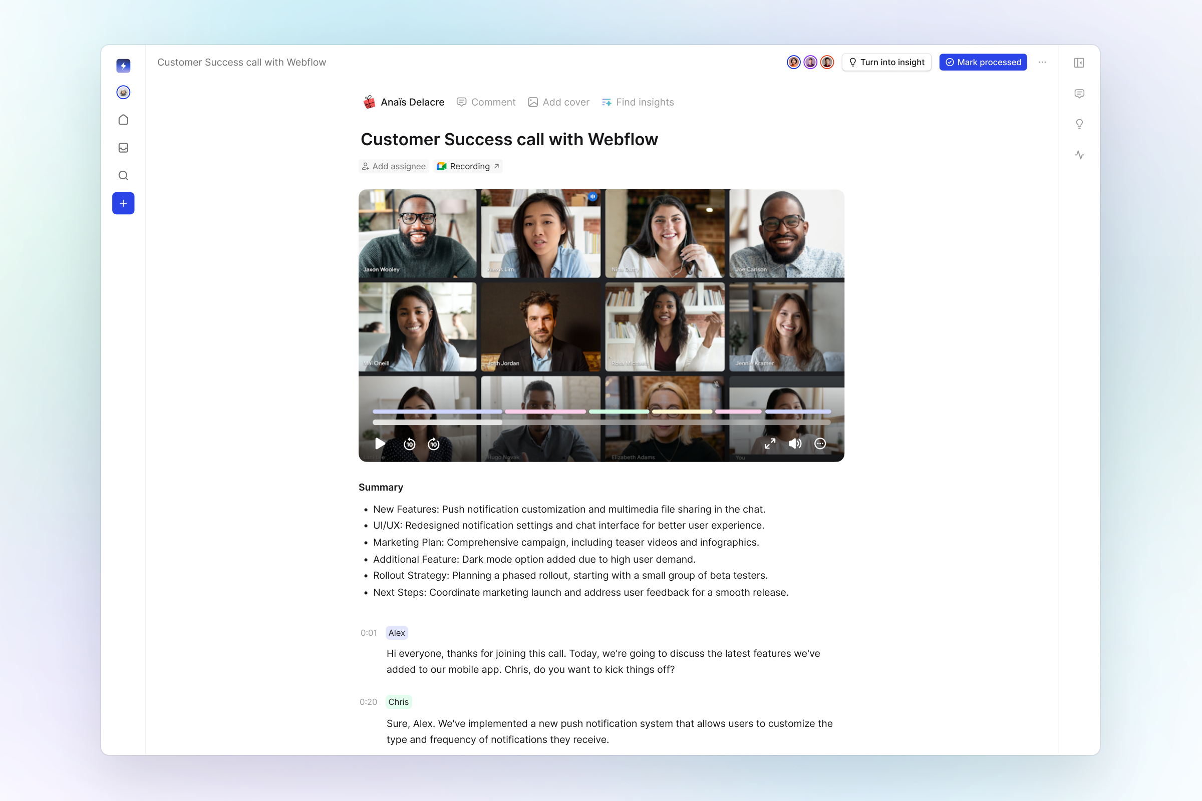Click the first collaborator avatar in header
This screenshot has height=801, width=1202.
pos(793,62)
